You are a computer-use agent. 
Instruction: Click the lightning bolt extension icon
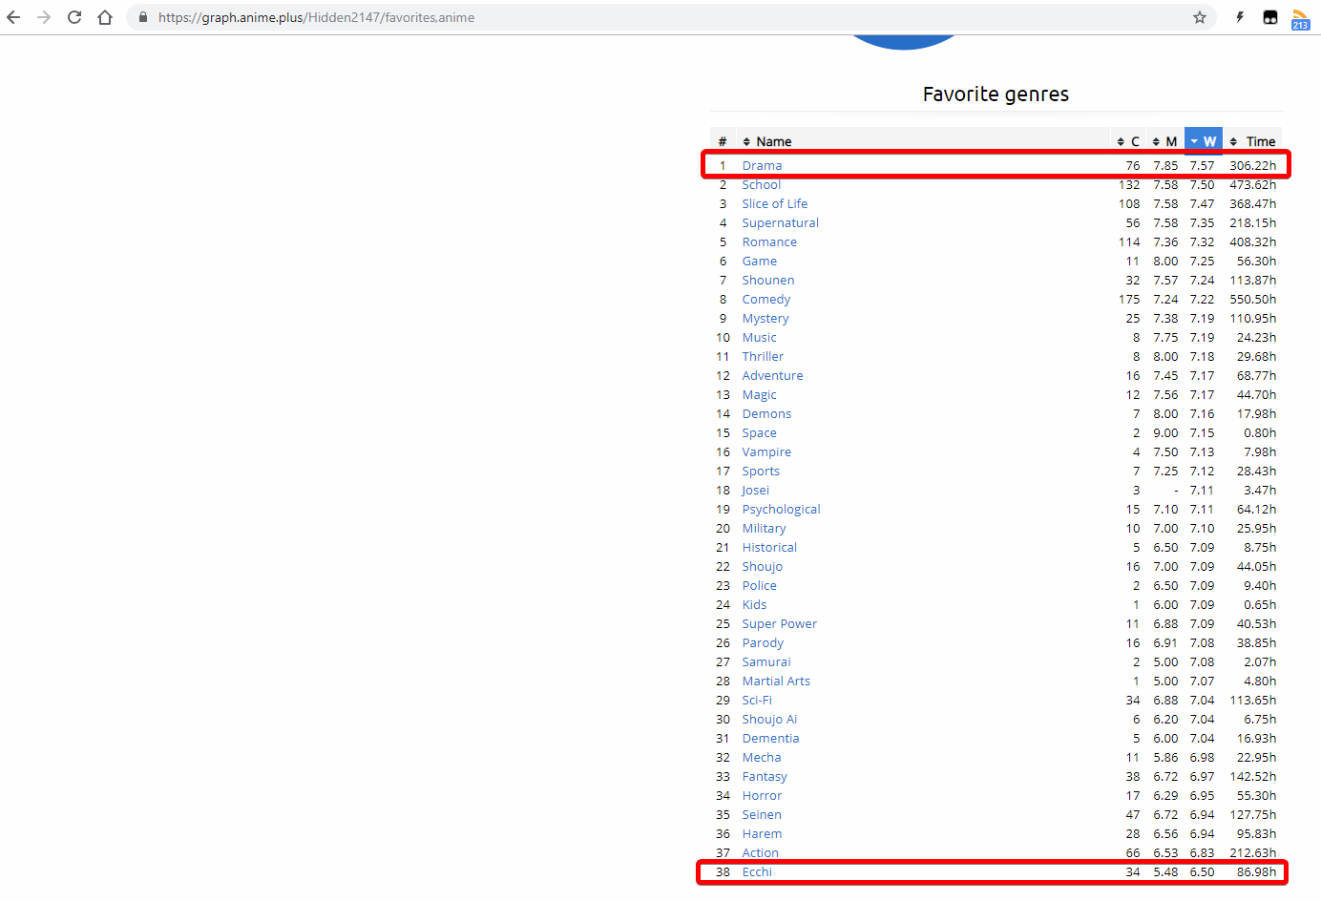pos(1240,17)
